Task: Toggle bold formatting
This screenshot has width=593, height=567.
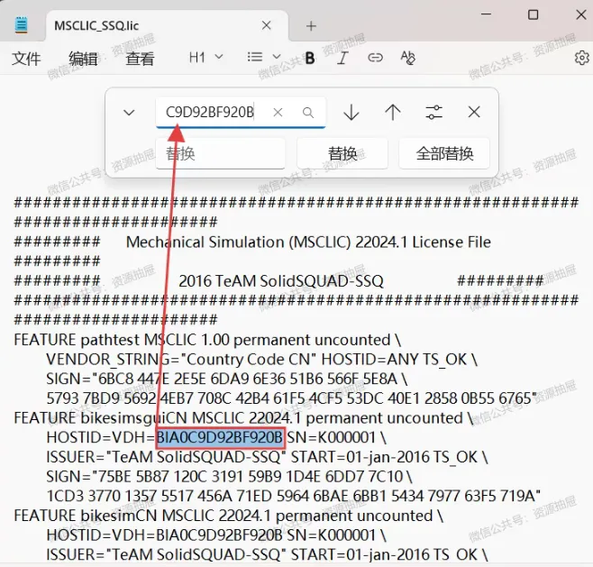Action: (310, 58)
